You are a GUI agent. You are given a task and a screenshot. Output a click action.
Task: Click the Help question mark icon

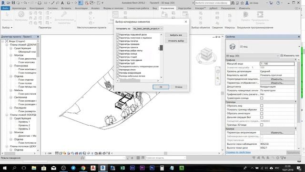point(278,3)
